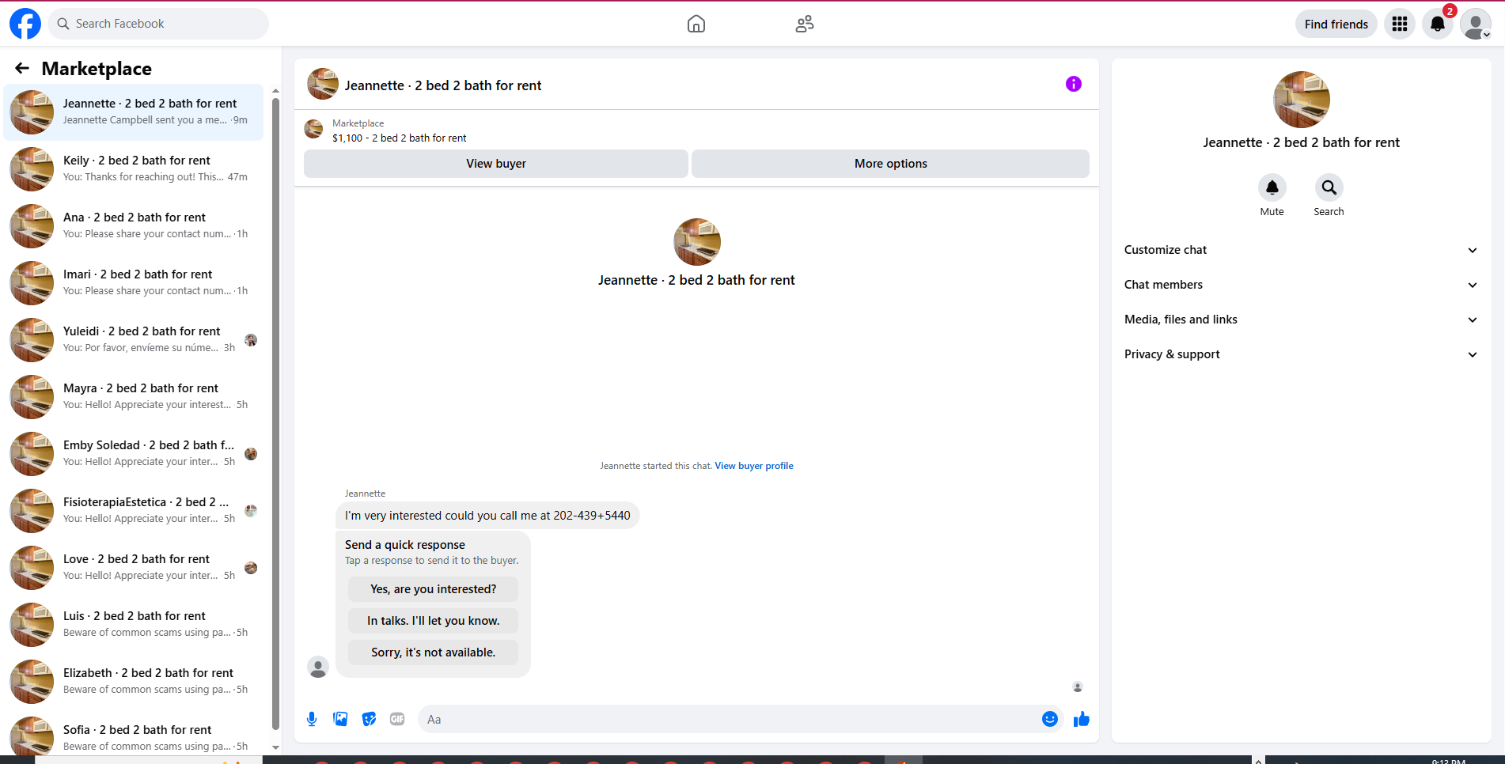Expand Chat members section

(1302, 285)
